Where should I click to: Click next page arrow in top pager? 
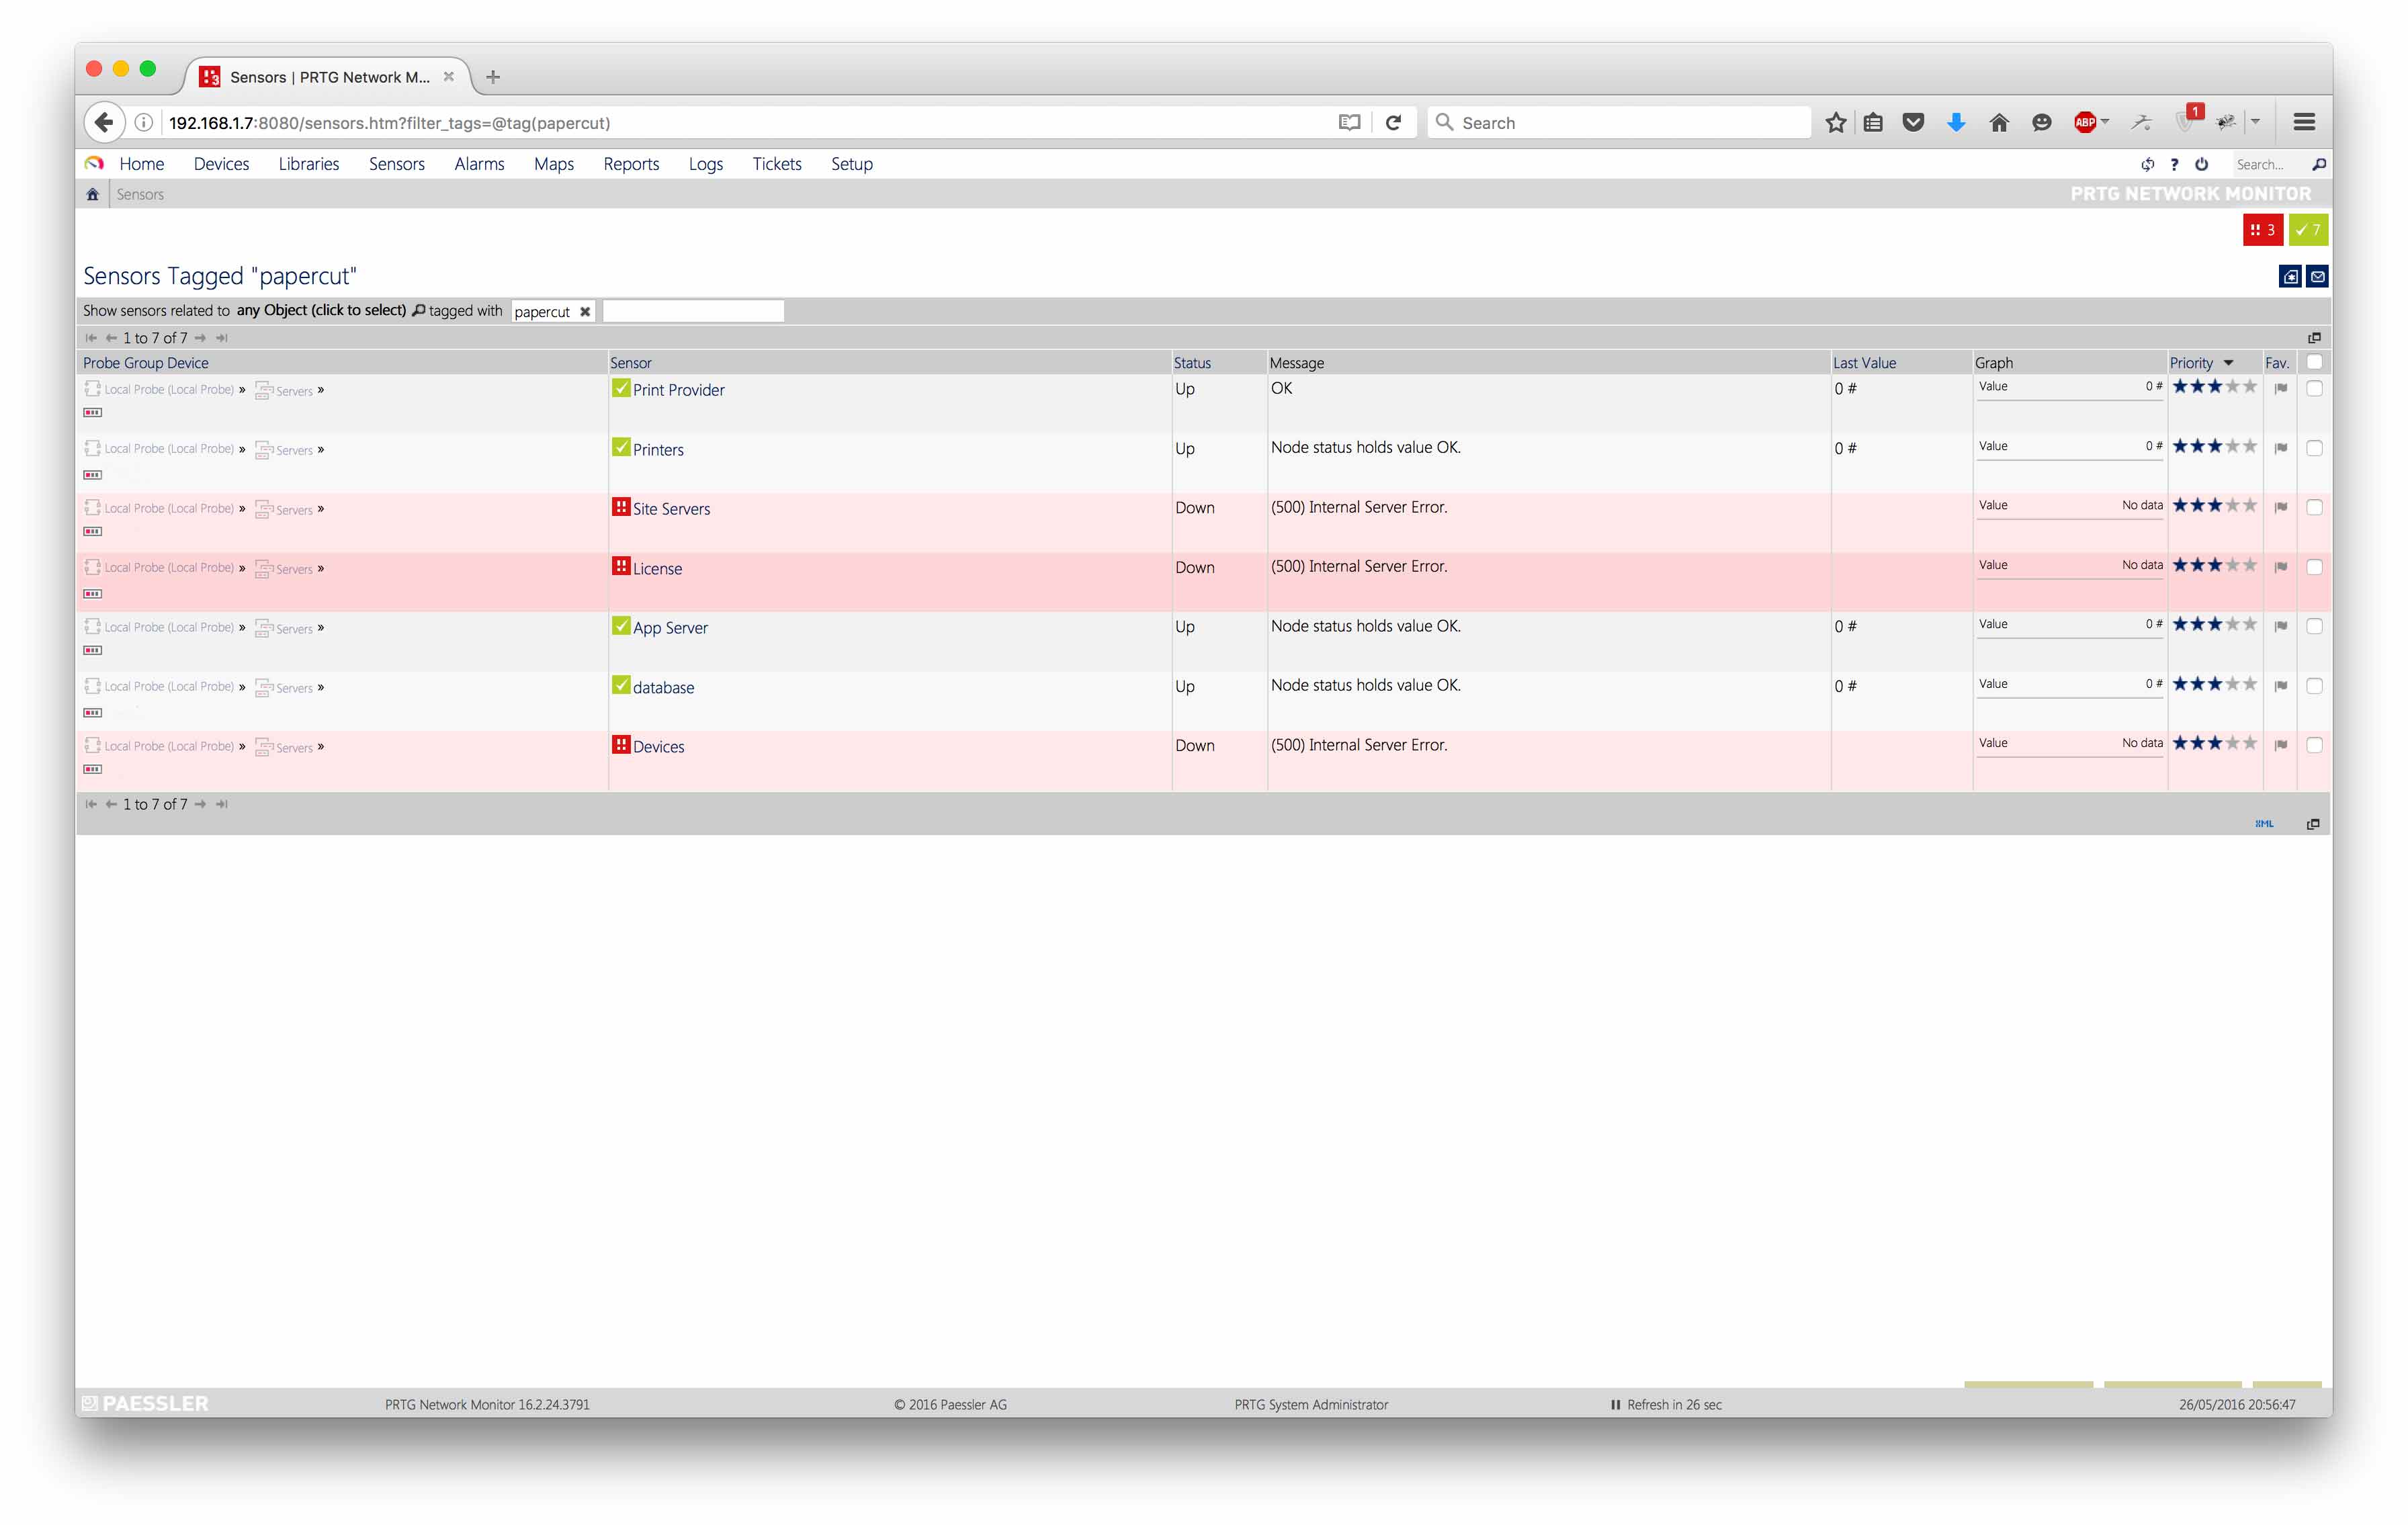[200, 338]
